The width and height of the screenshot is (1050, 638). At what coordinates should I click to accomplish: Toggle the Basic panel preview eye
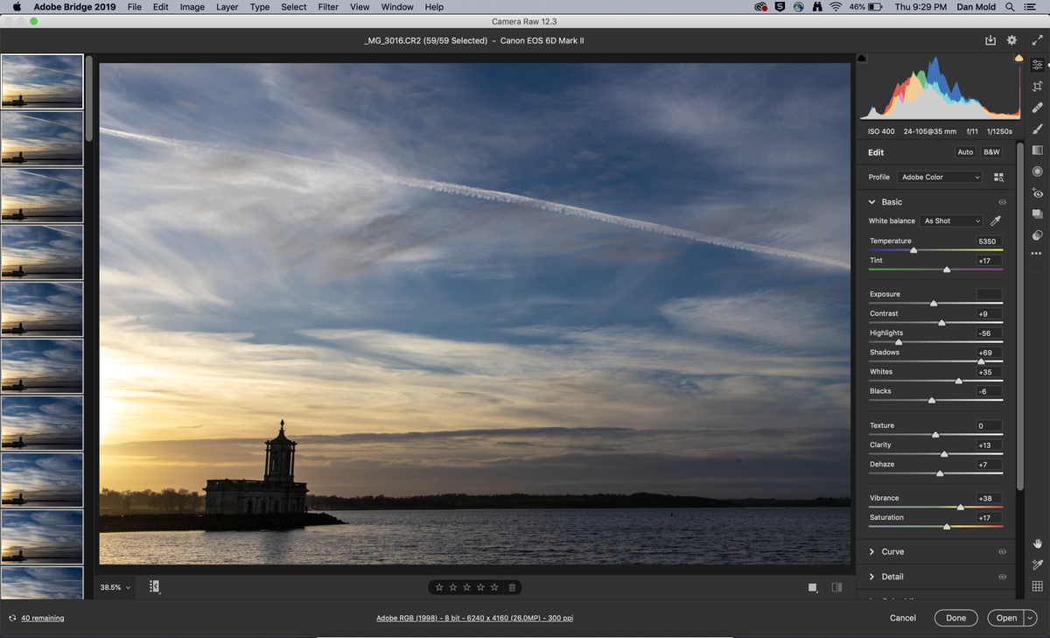pyautogui.click(x=1002, y=201)
